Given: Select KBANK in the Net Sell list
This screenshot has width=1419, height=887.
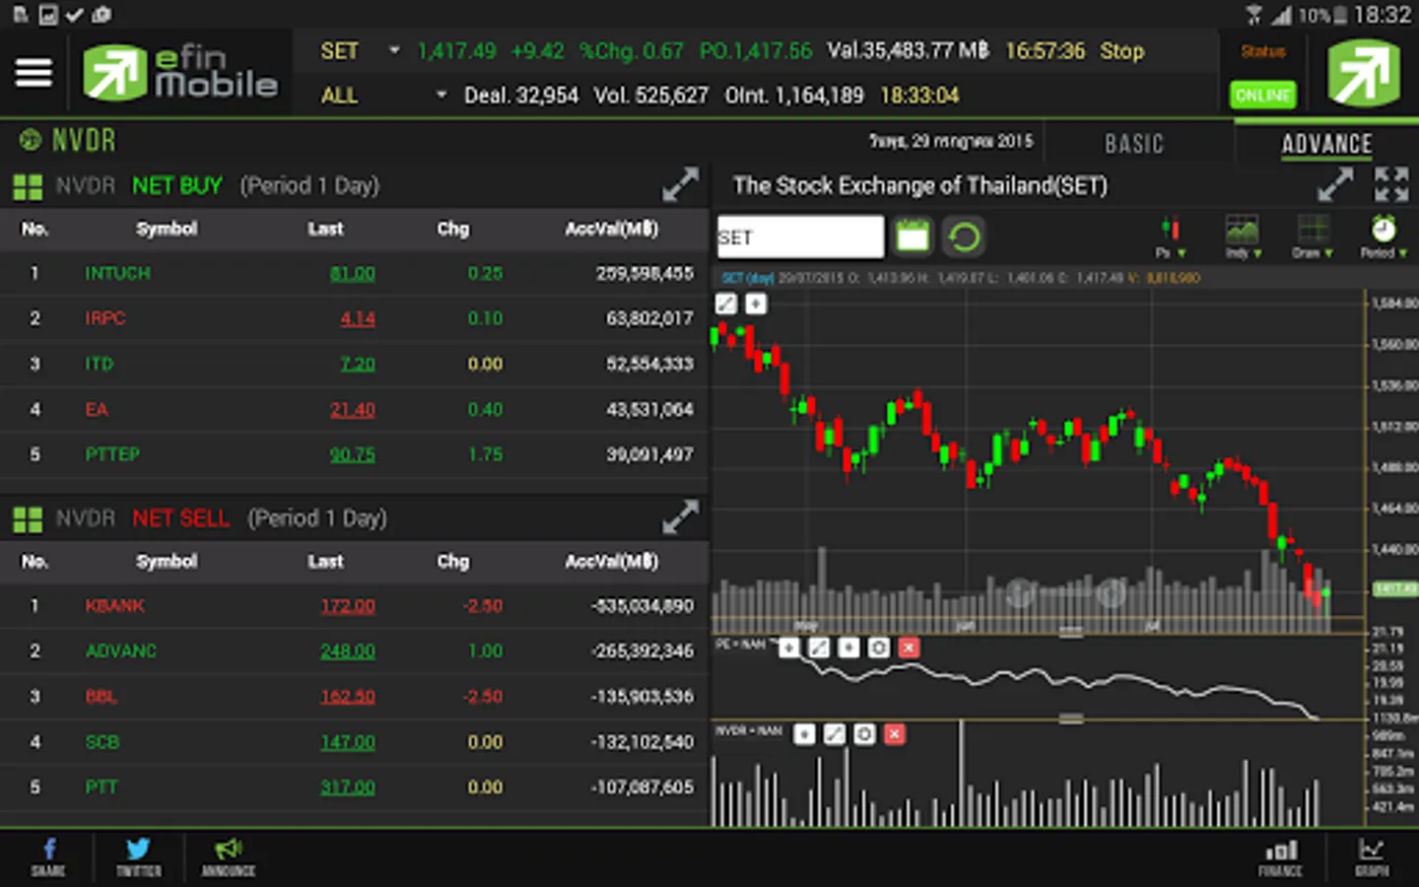Looking at the screenshot, I should coord(114,605).
